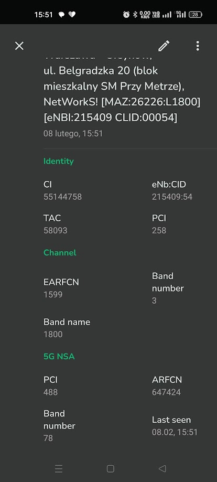Tap the Channel section header
Screen dimensions: 217x482
(60, 253)
